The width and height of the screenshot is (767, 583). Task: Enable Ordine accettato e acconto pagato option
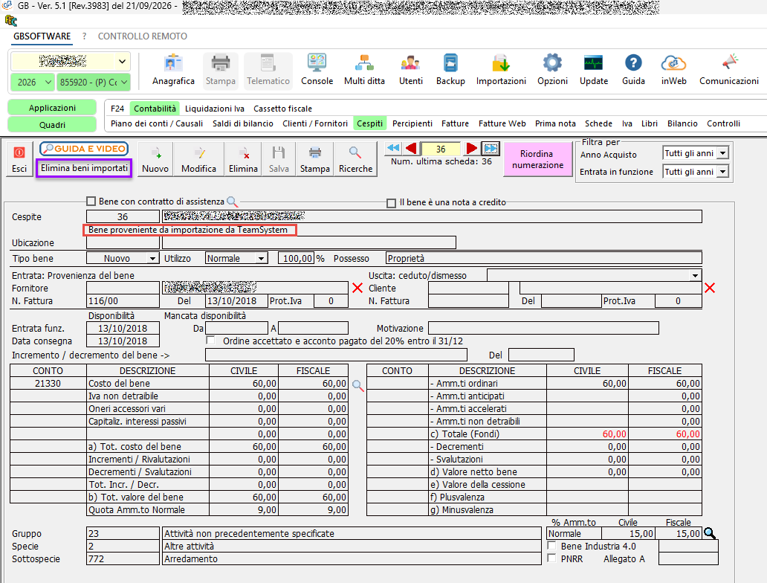[x=211, y=340]
